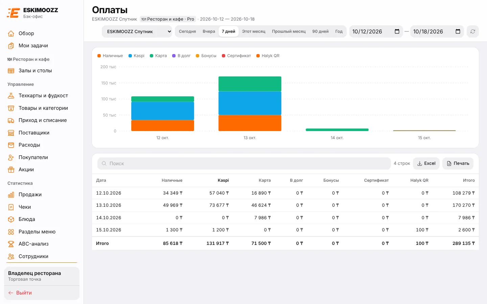Click the Залы и столы table icon

pos(11,71)
